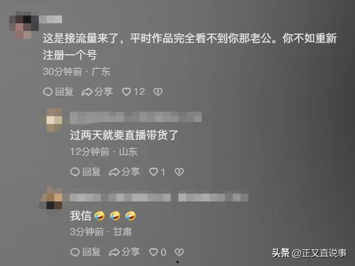Reply to the 直播带货 comment

(x=85, y=172)
